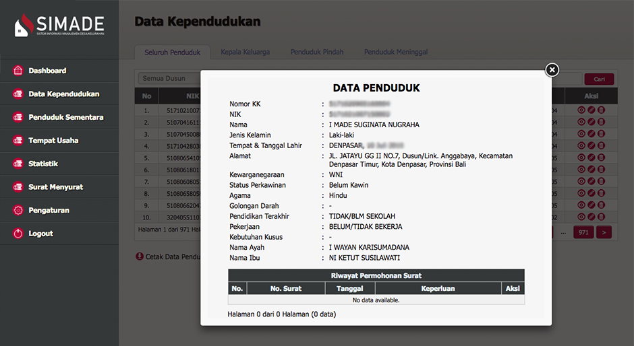The height and width of the screenshot is (346, 634).
Task: Switch to Penduduk Meninggal tab
Action: (x=396, y=52)
